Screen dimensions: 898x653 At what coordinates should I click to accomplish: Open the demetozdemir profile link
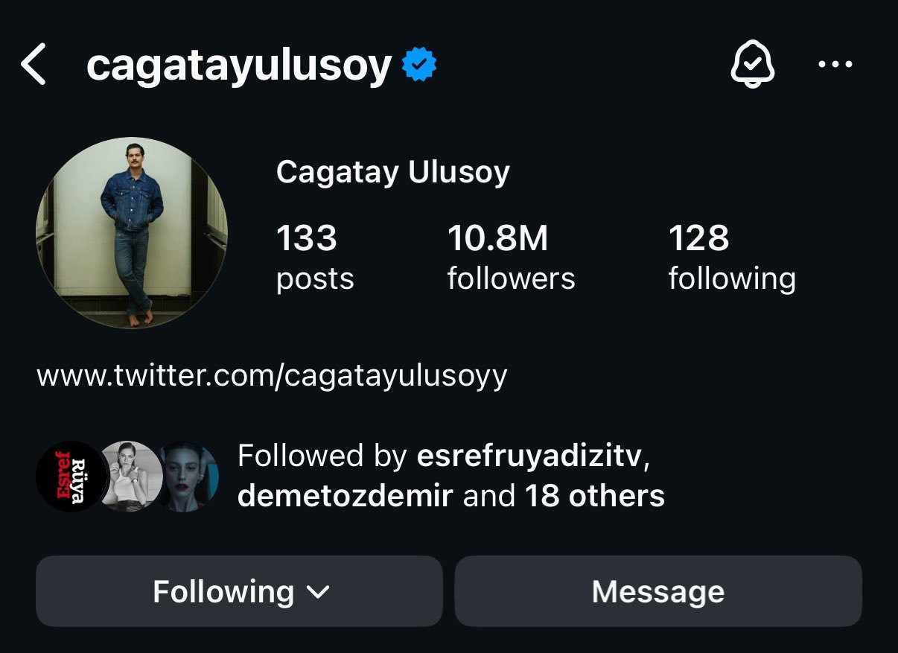pos(345,495)
